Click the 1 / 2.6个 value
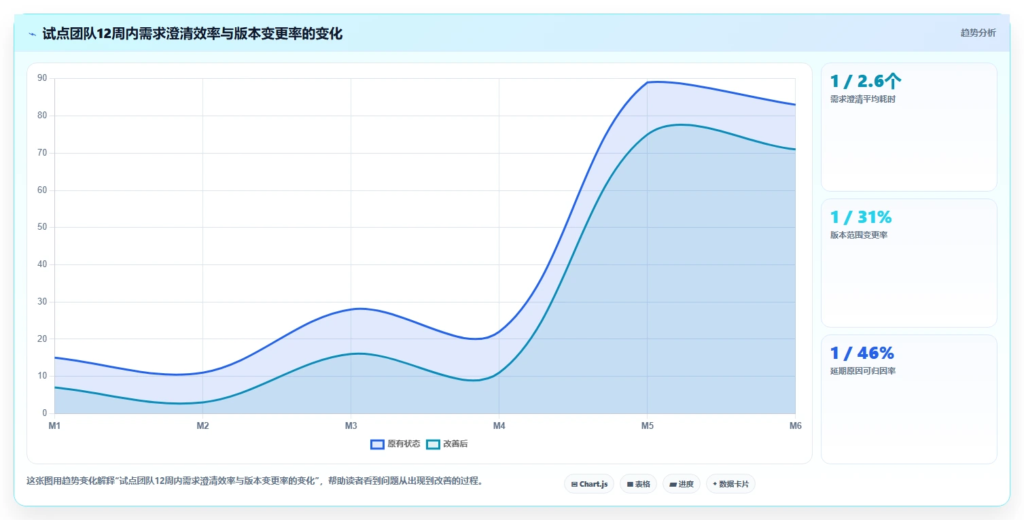 pyautogui.click(x=866, y=82)
